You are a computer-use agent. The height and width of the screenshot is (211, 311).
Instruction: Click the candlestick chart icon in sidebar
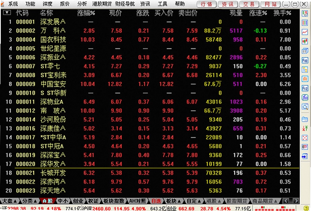tap(305, 41)
